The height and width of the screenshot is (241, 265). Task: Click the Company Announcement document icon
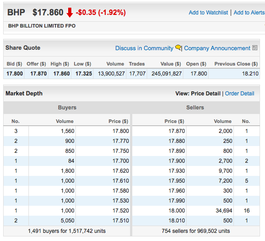(x=255, y=48)
